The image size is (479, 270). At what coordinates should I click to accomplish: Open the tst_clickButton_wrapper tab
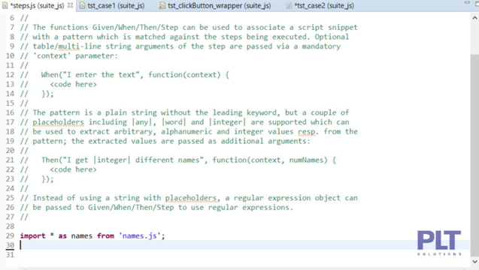coord(219,5)
